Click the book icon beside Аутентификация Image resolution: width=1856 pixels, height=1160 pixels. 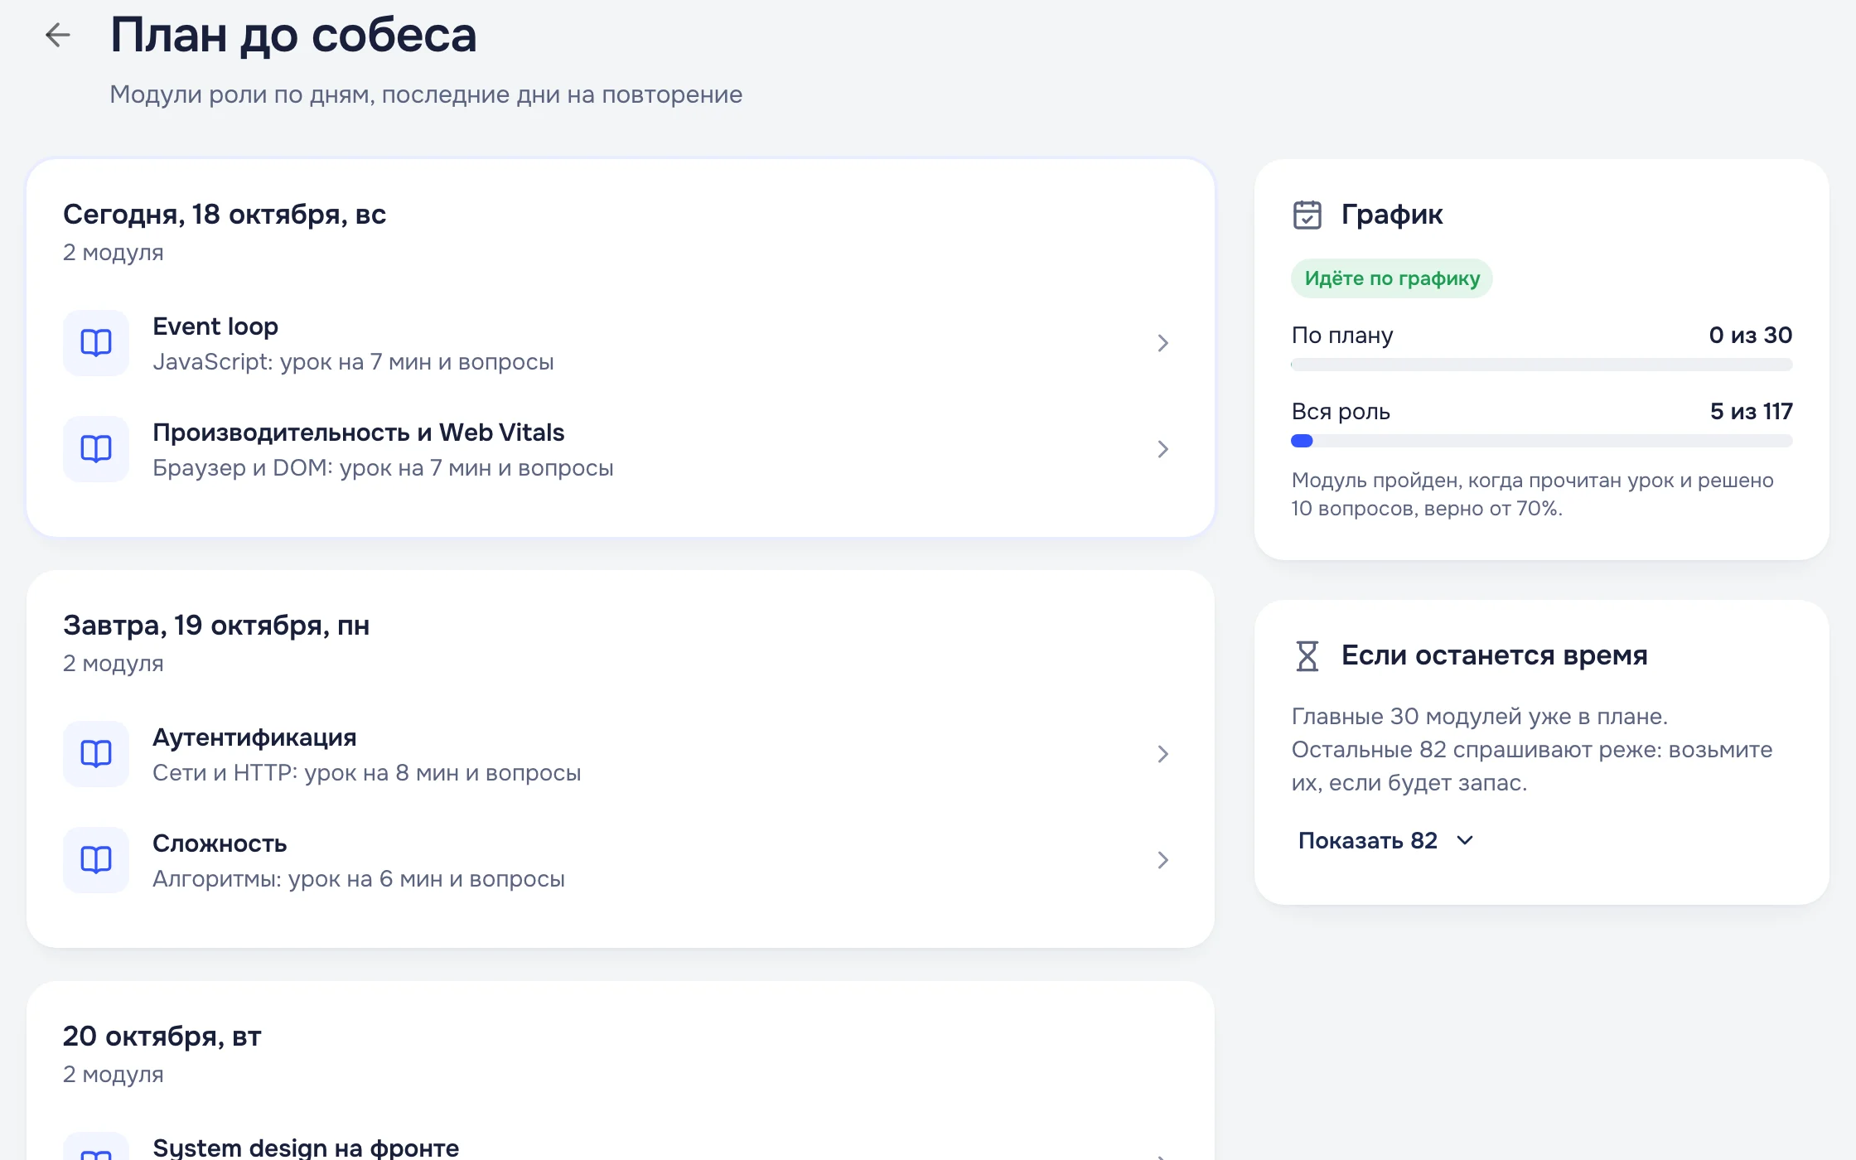point(96,754)
